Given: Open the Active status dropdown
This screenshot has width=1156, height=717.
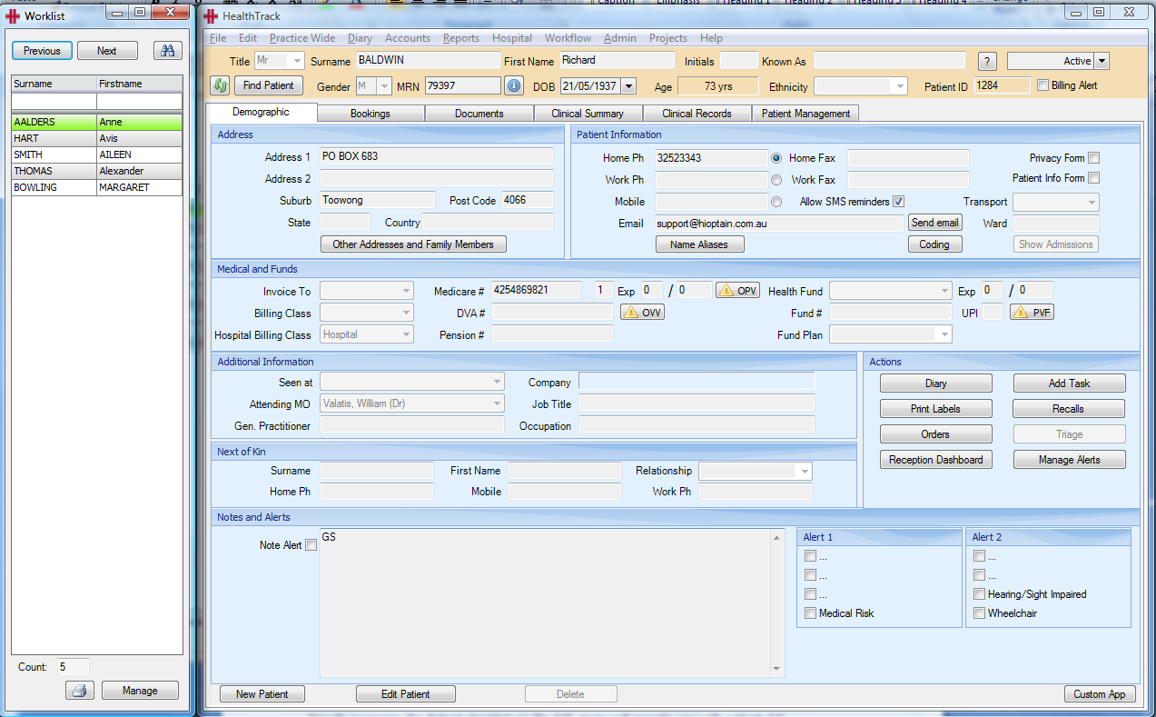Looking at the screenshot, I should (1102, 61).
